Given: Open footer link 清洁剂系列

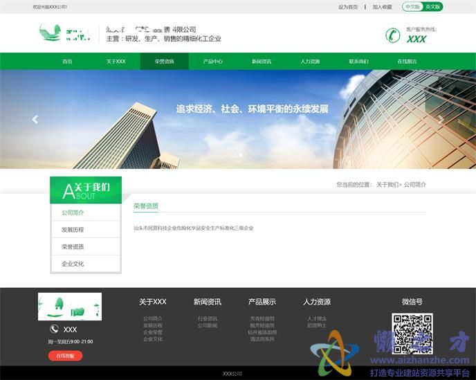Looking at the screenshot, I should tap(262, 339).
